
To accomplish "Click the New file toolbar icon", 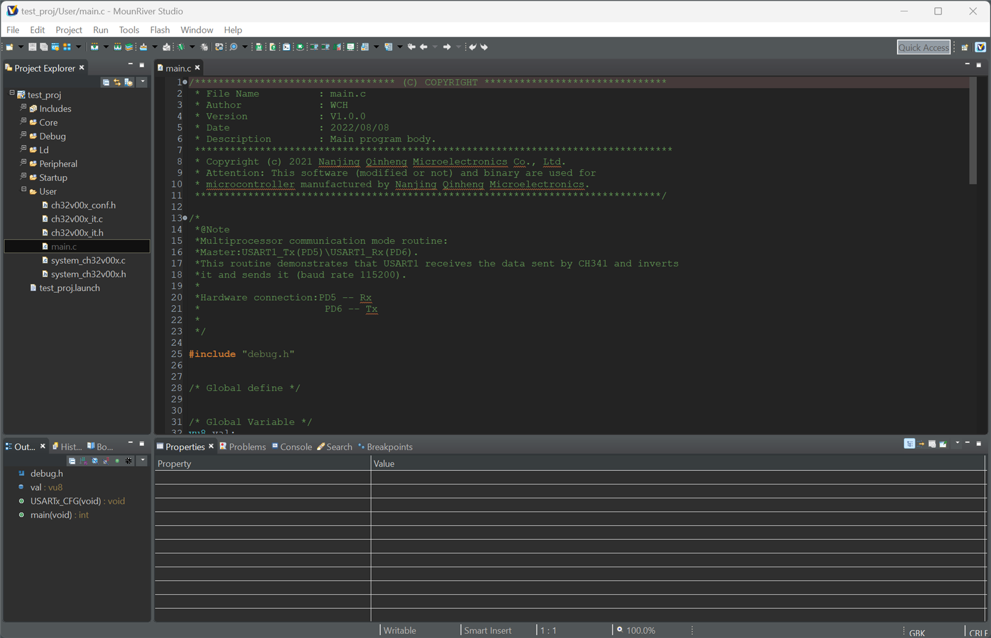I will (9, 47).
